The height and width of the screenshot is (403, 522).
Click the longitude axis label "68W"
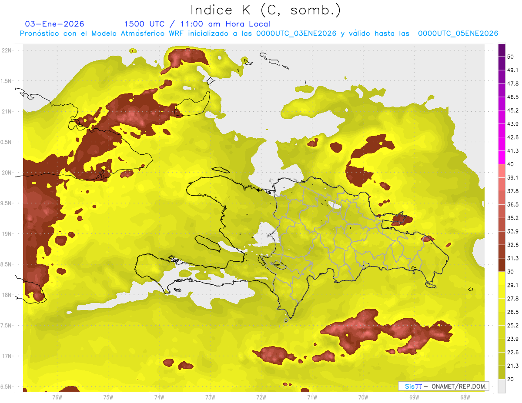pyautogui.click(x=465, y=397)
